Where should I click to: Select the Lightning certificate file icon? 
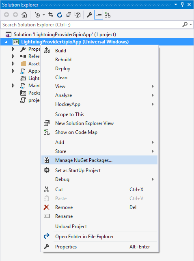(x=23, y=78)
